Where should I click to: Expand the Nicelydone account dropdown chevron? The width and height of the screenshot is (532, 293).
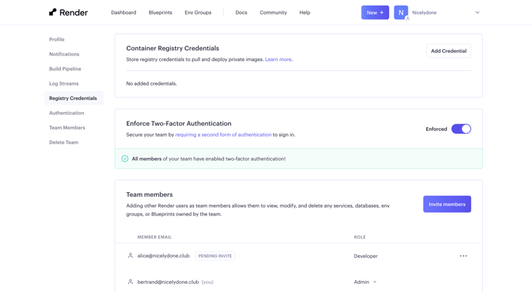(477, 13)
